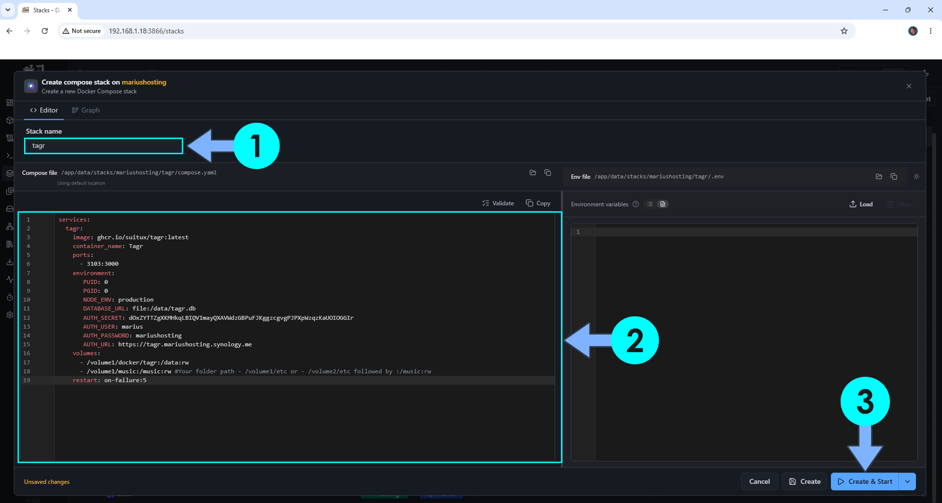Switch environment variables to raw file view
The image size is (942, 503).
(x=663, y=204)
